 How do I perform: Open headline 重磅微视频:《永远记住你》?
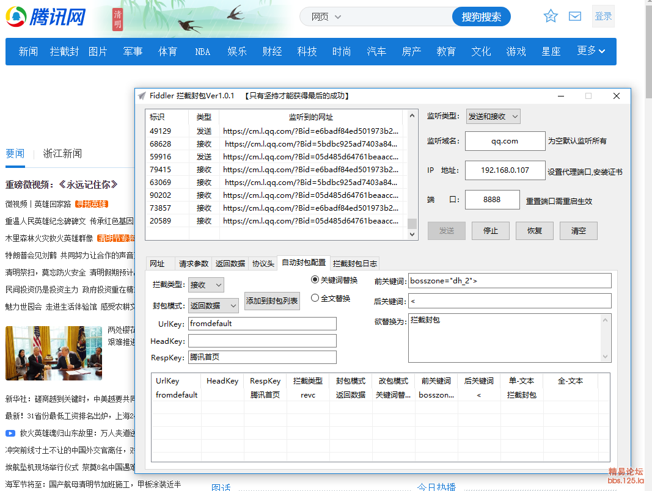click(62, 184)
